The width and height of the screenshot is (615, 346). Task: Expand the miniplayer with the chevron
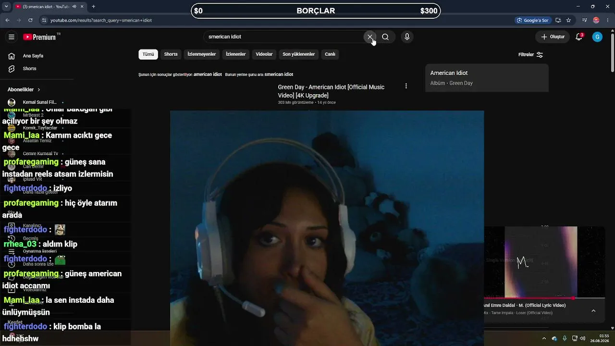pyautogui.click(x=593, y=311)
